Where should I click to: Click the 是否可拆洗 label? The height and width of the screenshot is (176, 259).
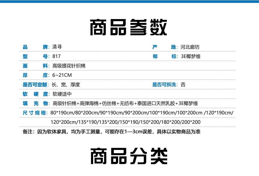[x=165, y=85]
